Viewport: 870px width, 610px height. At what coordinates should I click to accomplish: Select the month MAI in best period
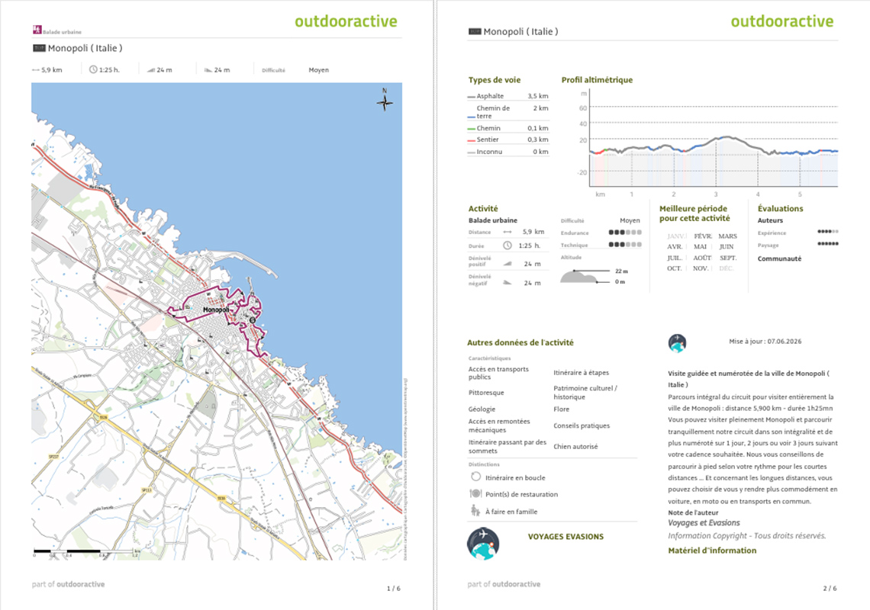tap(701, 247)
